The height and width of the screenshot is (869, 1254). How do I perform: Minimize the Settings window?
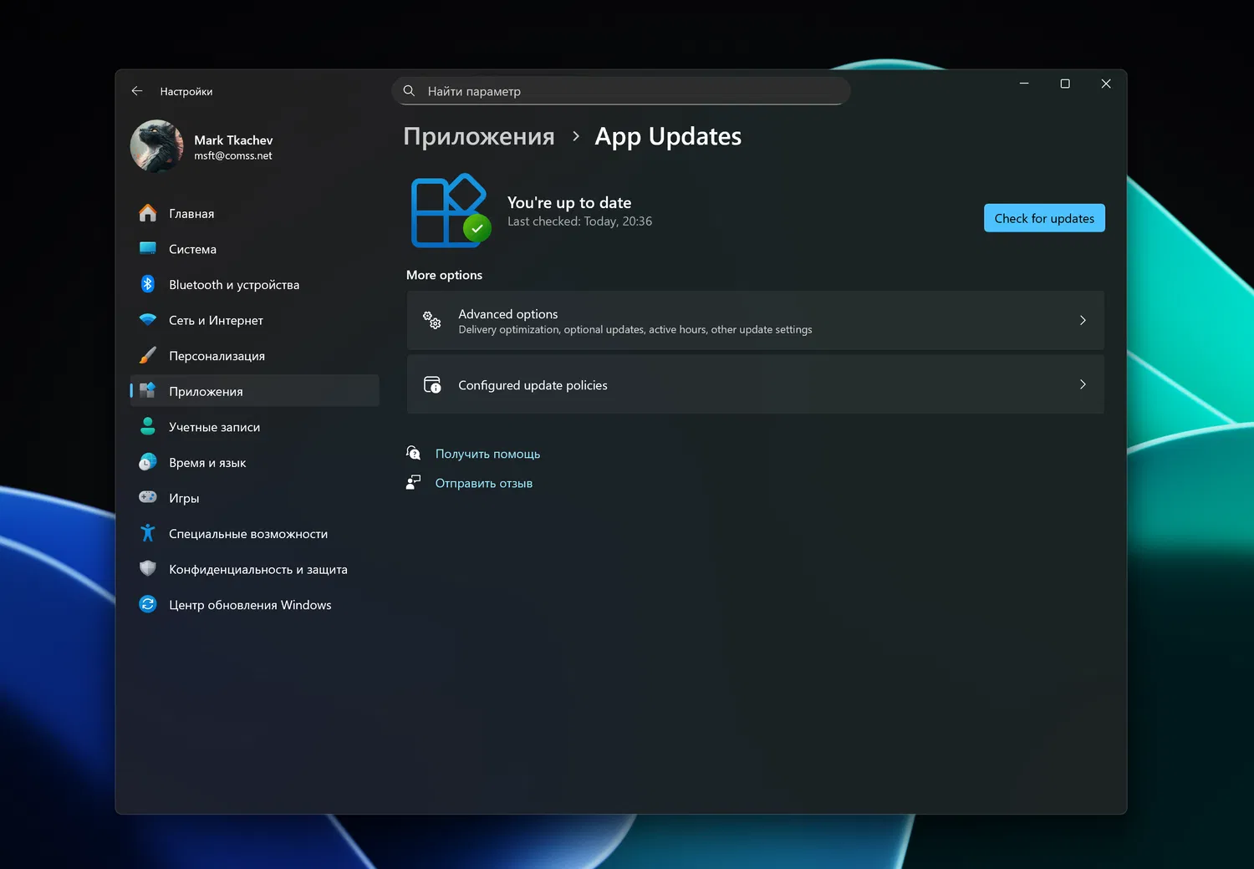pos(1024,84)
